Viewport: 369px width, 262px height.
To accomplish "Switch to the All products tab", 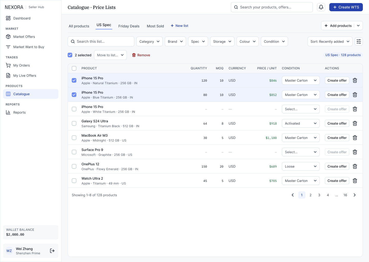I will point(79,26).
